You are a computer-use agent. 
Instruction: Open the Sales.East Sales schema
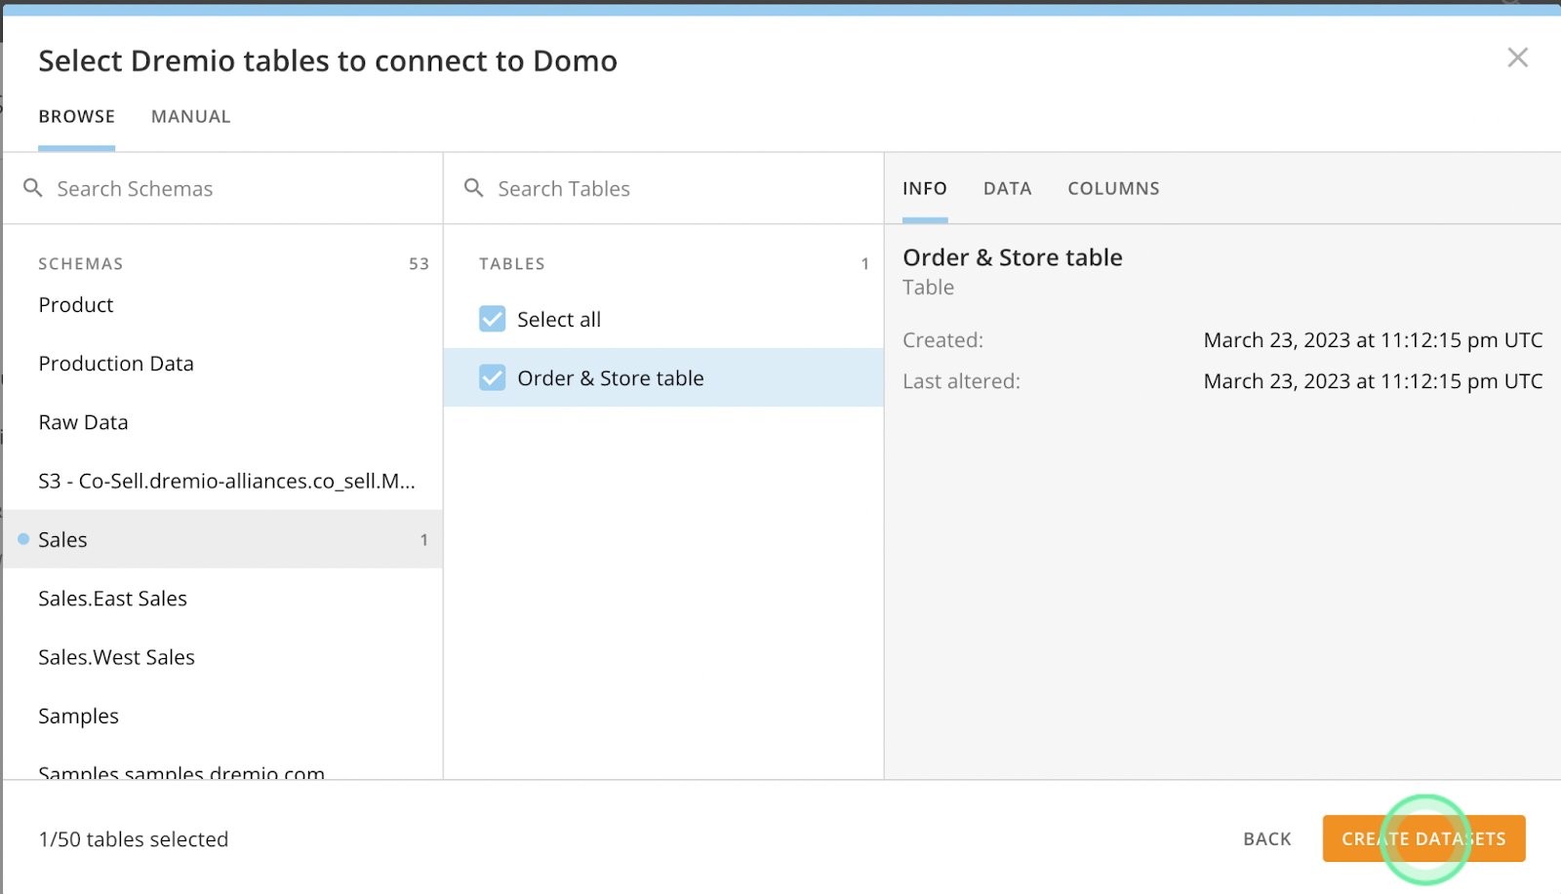(x=112, y=599)
